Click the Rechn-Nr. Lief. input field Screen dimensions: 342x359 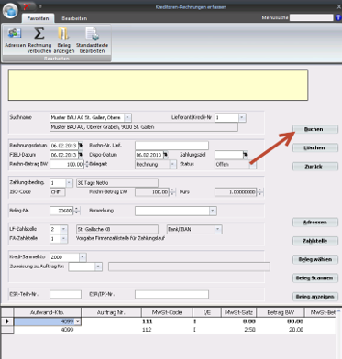point(171,146)
